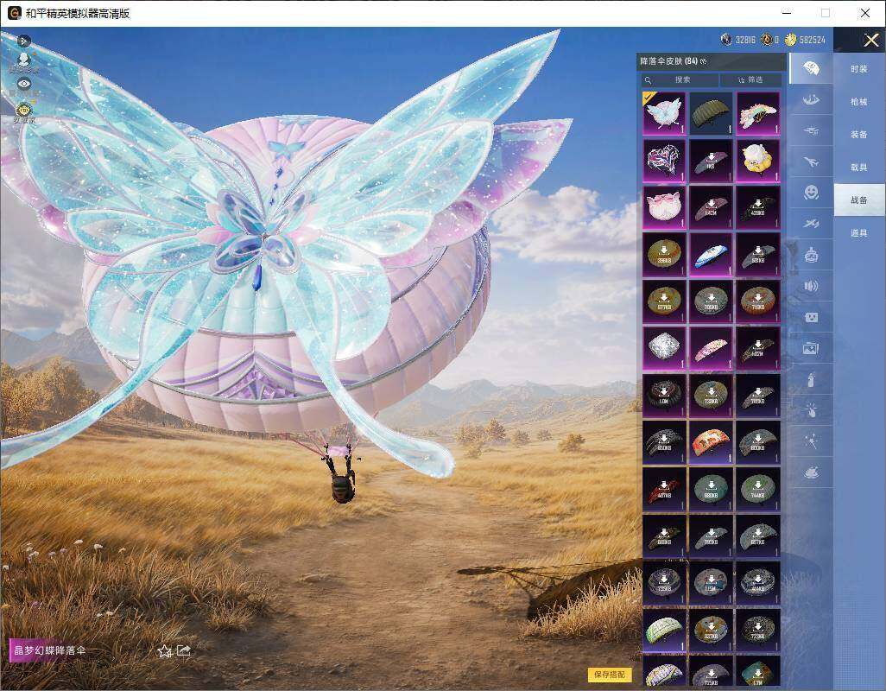Click the info icon beside 降落伞皮肤 (84)
886x691 pixels.
[x=704, y=61]
